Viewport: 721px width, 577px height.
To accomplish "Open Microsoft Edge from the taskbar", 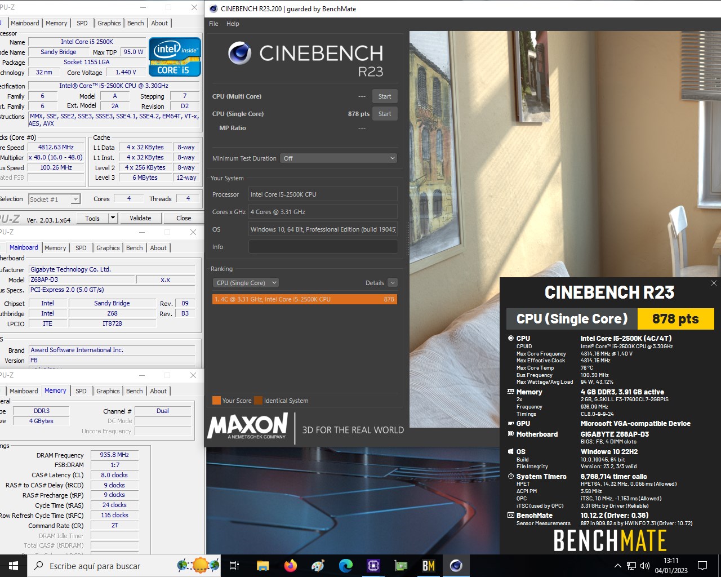I will [345, 565].
